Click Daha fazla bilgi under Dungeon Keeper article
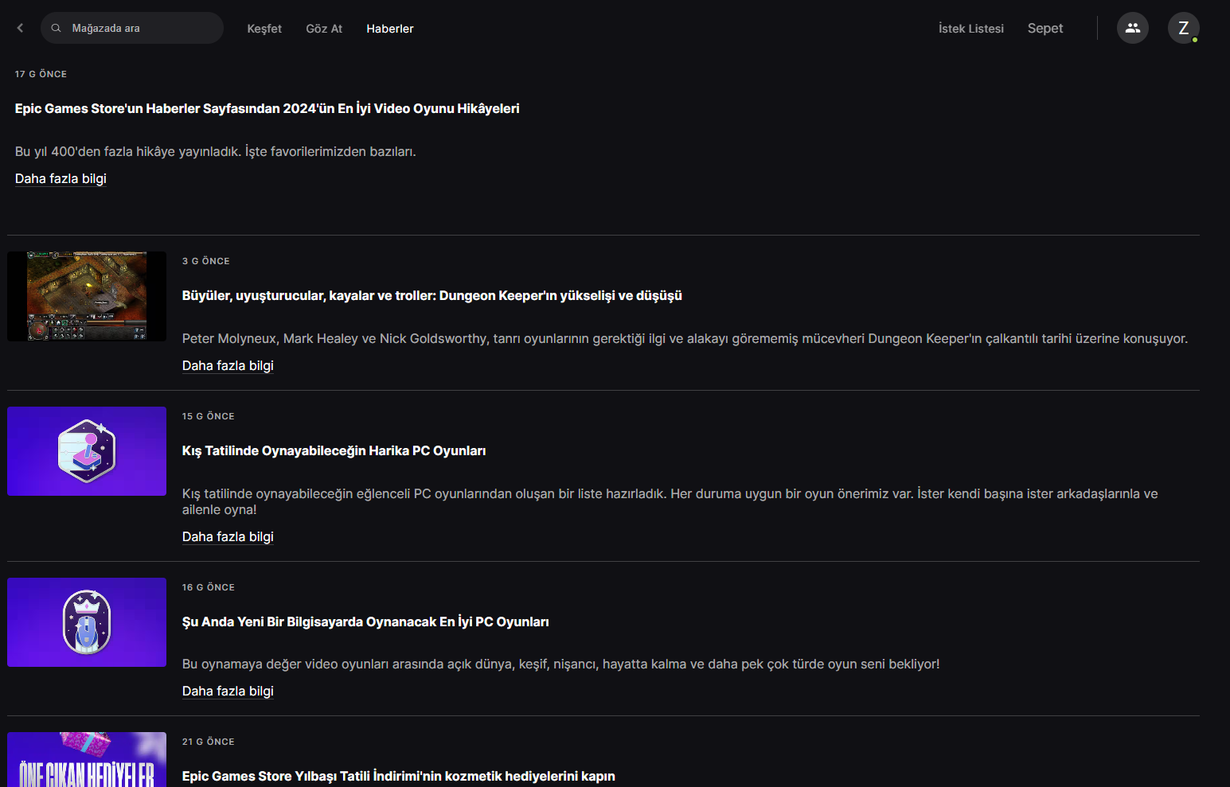 [228, 365]
